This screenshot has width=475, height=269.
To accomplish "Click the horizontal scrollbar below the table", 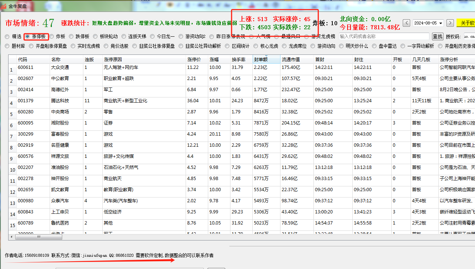I will pyautogui.click(x=148, y=237).
